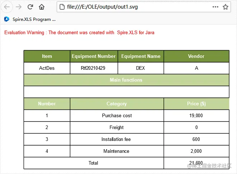This screenshot has height=174, width=237.
Task: Click the DEX cell
Action: [141, 68]
